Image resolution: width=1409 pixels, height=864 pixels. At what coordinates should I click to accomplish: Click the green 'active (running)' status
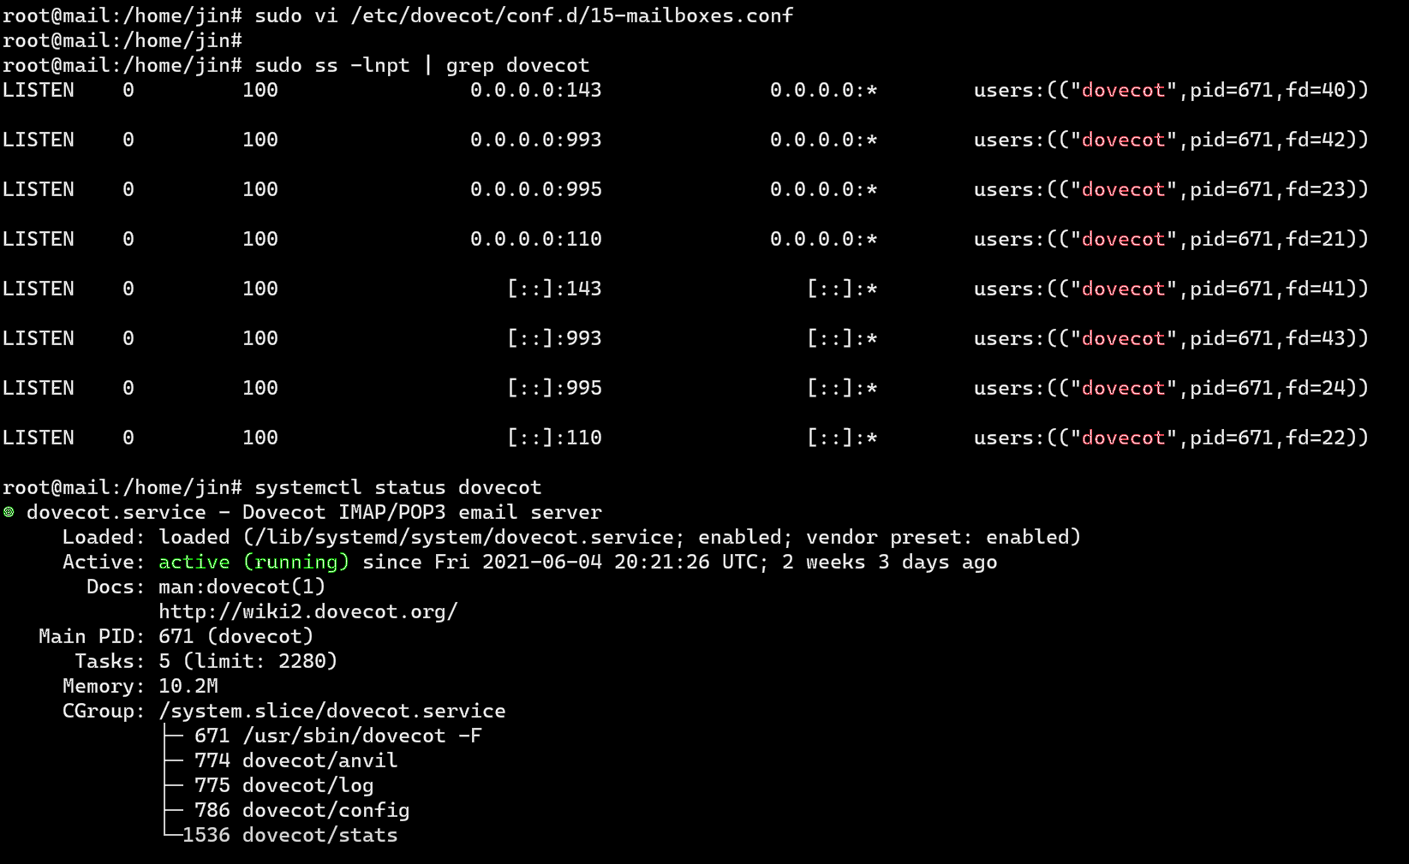(x=254, y=562)
